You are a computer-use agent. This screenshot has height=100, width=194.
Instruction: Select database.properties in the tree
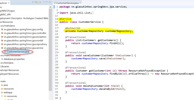pyautogui.click(x=14, y=59)
